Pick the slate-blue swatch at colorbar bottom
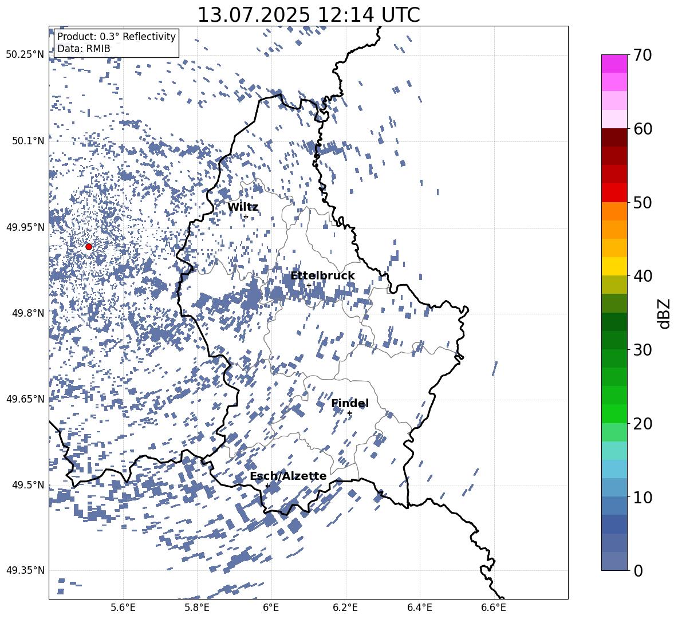The width and height of the screenshot is (678, 619). (614, 561)
